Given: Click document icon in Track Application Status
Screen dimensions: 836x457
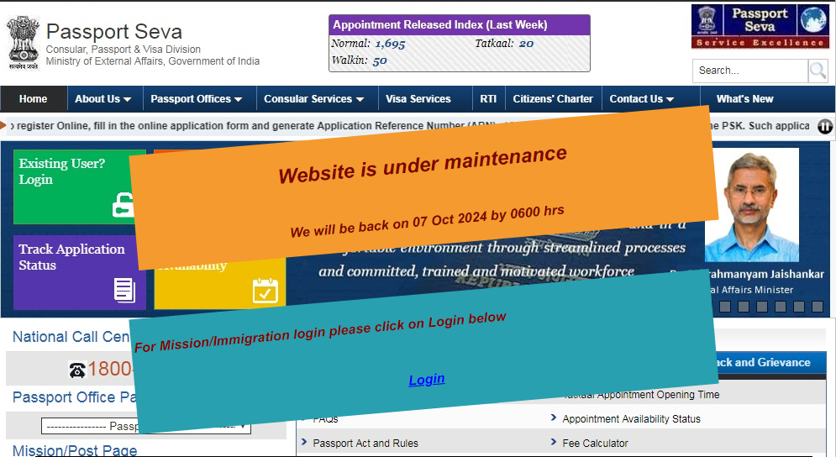Looking at the screenshot, I should coord(124,290).
